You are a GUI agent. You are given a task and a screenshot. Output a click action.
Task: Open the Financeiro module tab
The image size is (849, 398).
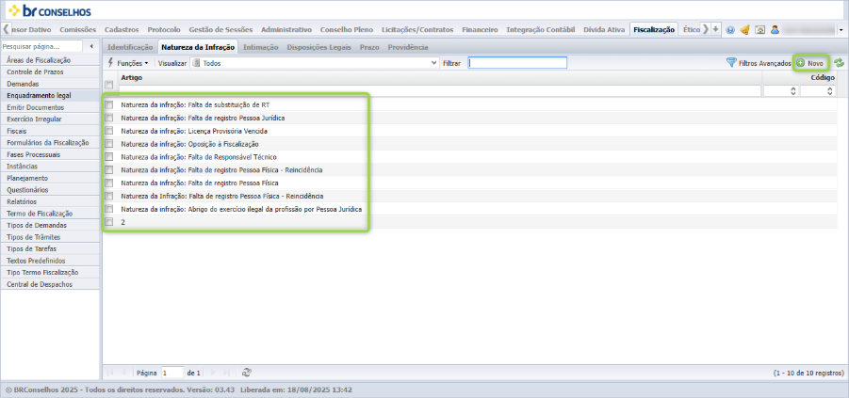480,30
